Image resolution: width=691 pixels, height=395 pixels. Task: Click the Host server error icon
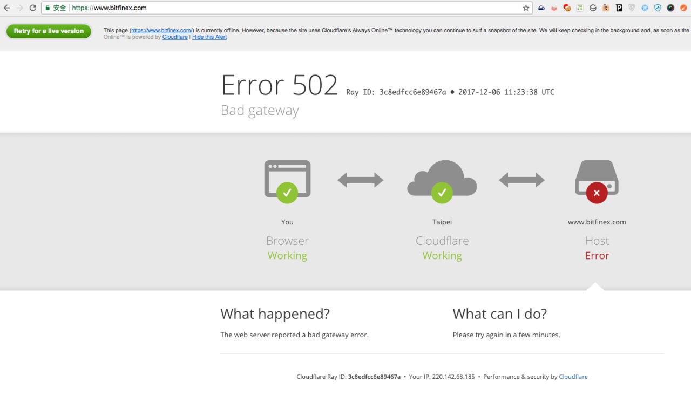597,181
